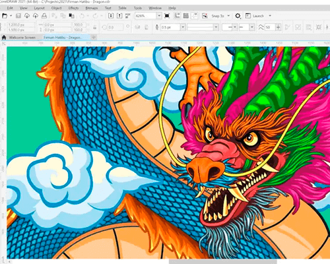Image resolution: width=330 pixels, height=264 pixels.
Task: Open the View menu
Action: tap(24, 8)
